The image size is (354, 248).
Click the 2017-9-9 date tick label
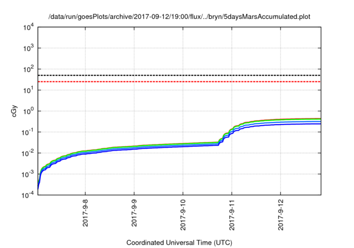134,213
